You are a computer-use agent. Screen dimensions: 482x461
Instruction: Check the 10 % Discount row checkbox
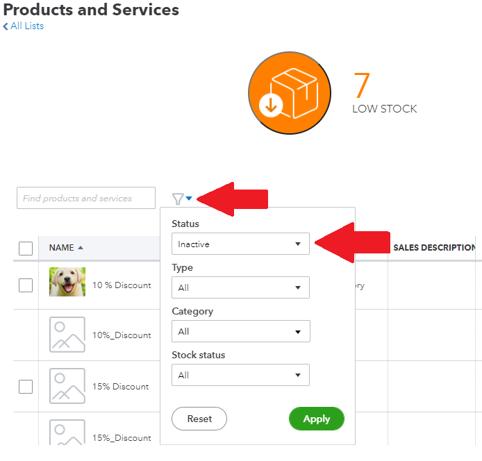(x=26, y=285)
